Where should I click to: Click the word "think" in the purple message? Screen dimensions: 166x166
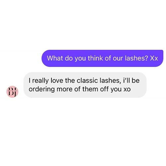pyautogui.click(x=95, y=58)
